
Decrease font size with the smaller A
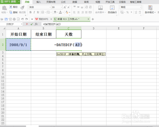pos(69,7)
